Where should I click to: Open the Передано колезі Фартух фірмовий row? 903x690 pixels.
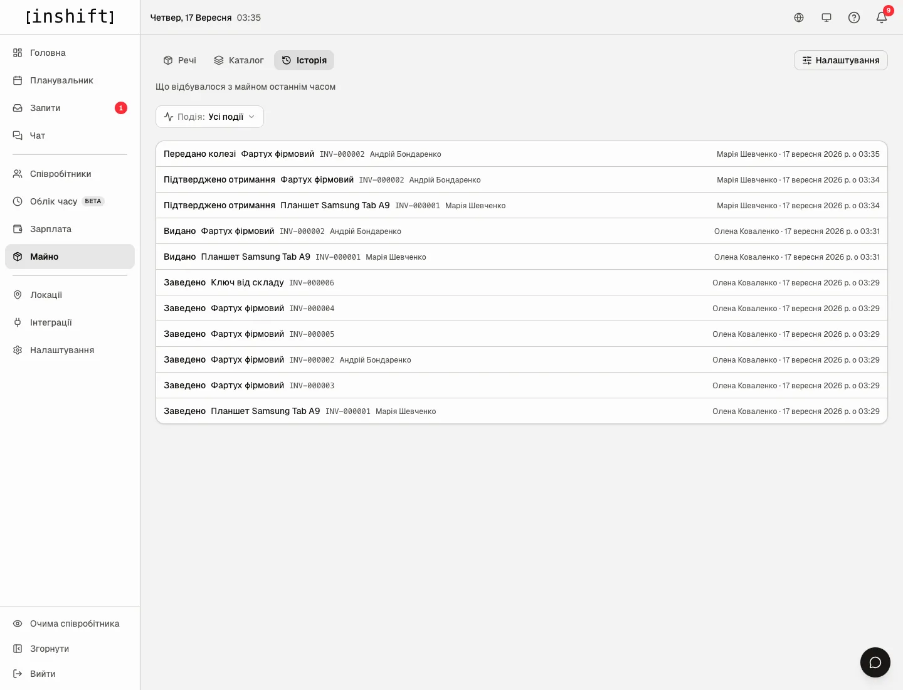[x=522, y=154]
